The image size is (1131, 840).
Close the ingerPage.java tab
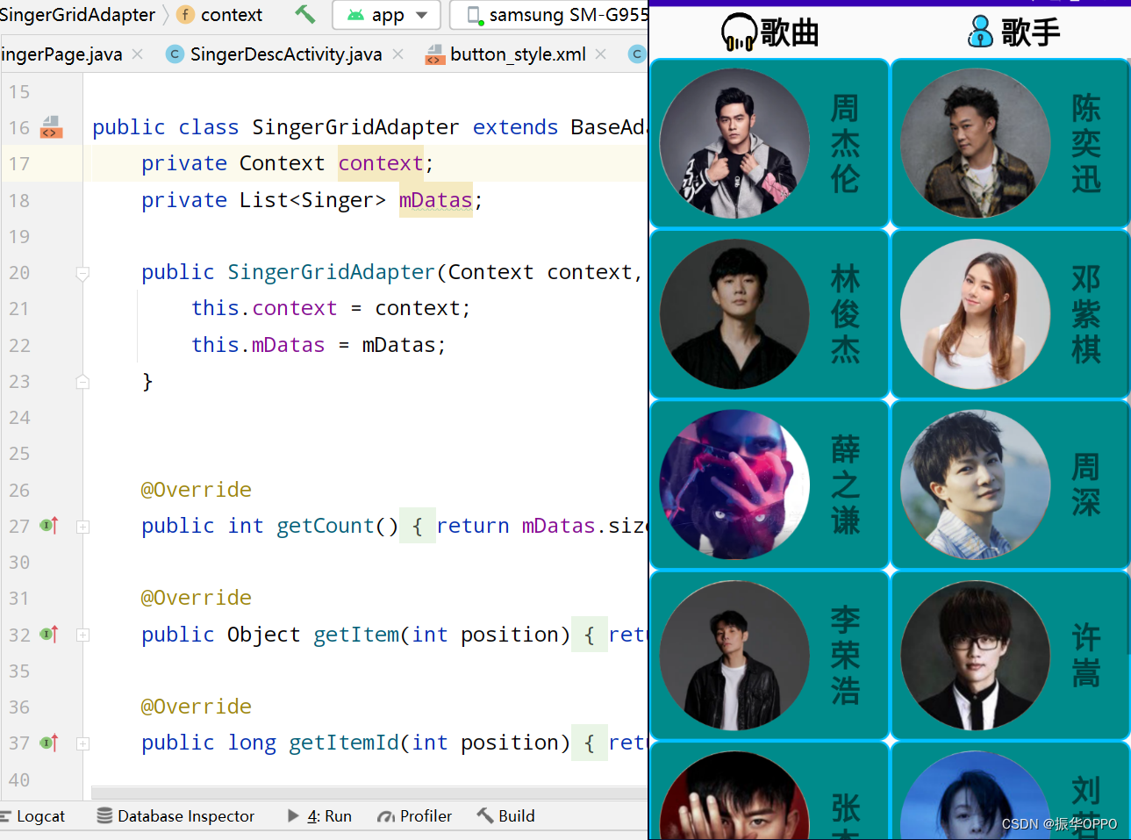point(137,54)
